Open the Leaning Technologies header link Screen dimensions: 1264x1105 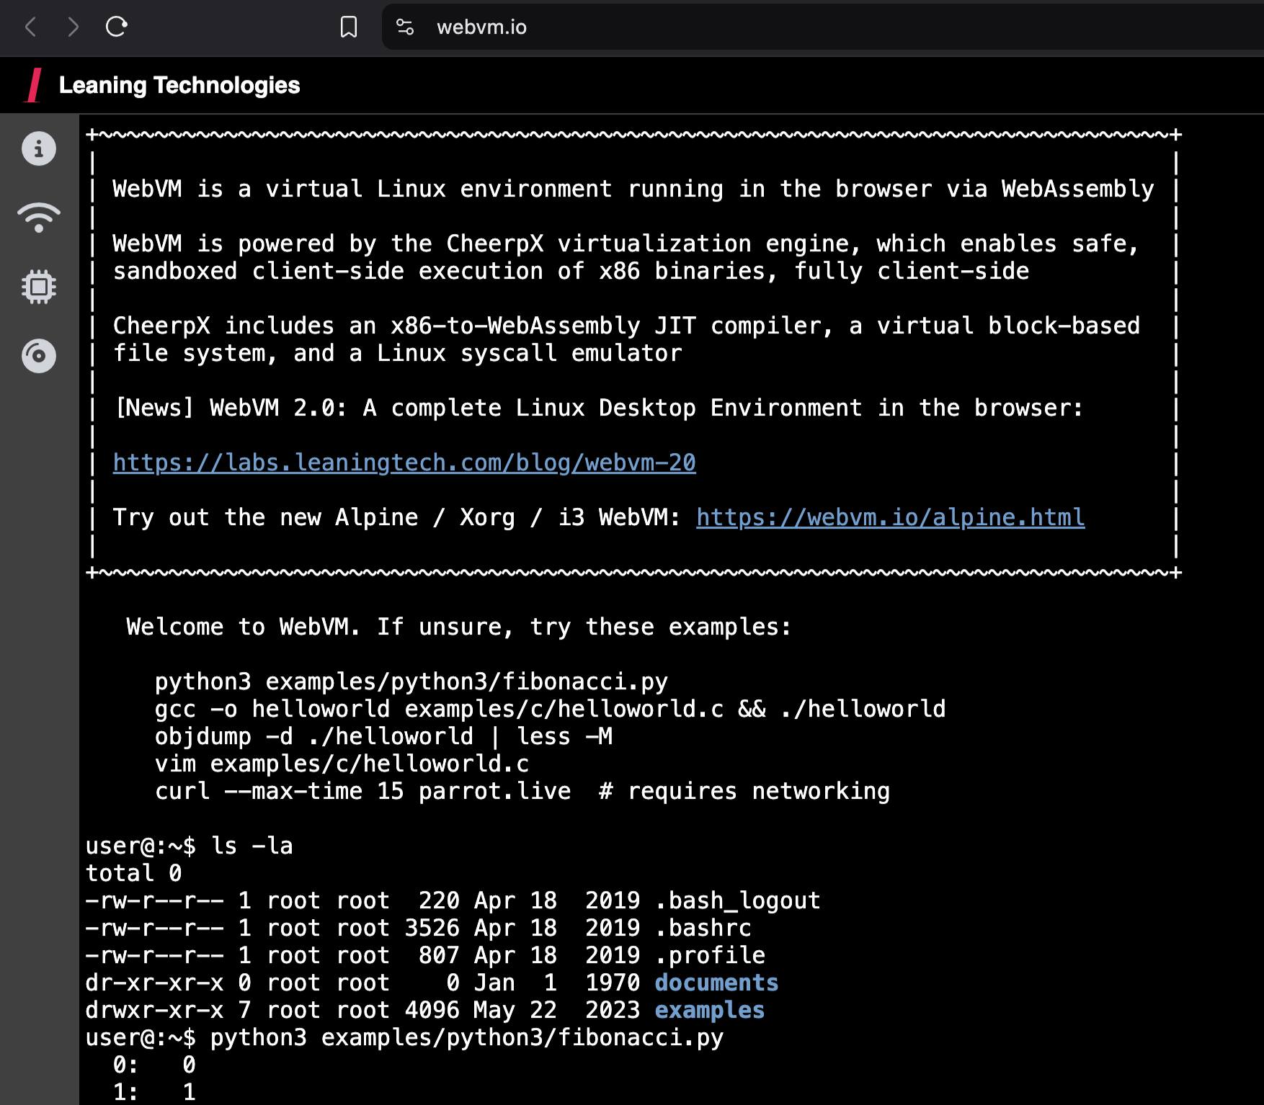[x=179, y=85]
